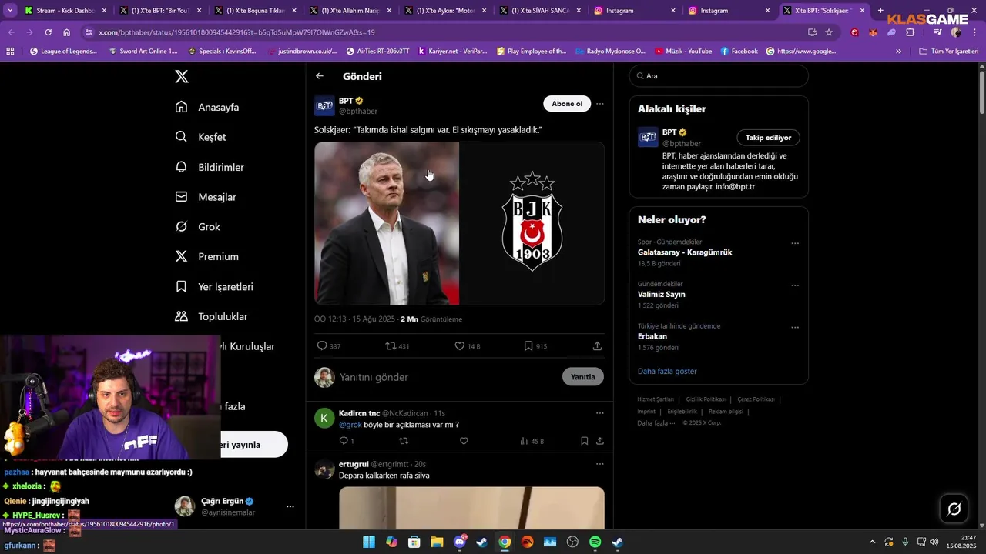The image size is (986, 554).
Task: Open the Windows Start menu
Action: coord(369,542)
